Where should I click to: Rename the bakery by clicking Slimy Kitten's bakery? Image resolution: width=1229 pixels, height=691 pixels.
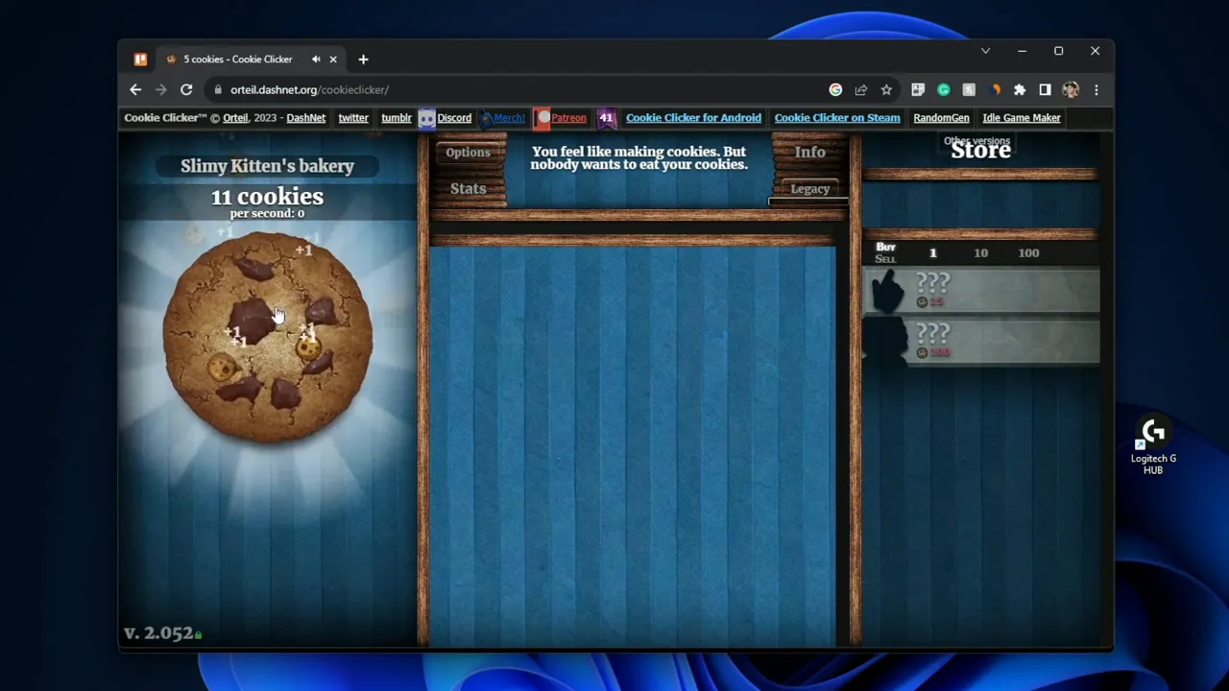pyautogui.click(x=267, y=166)
